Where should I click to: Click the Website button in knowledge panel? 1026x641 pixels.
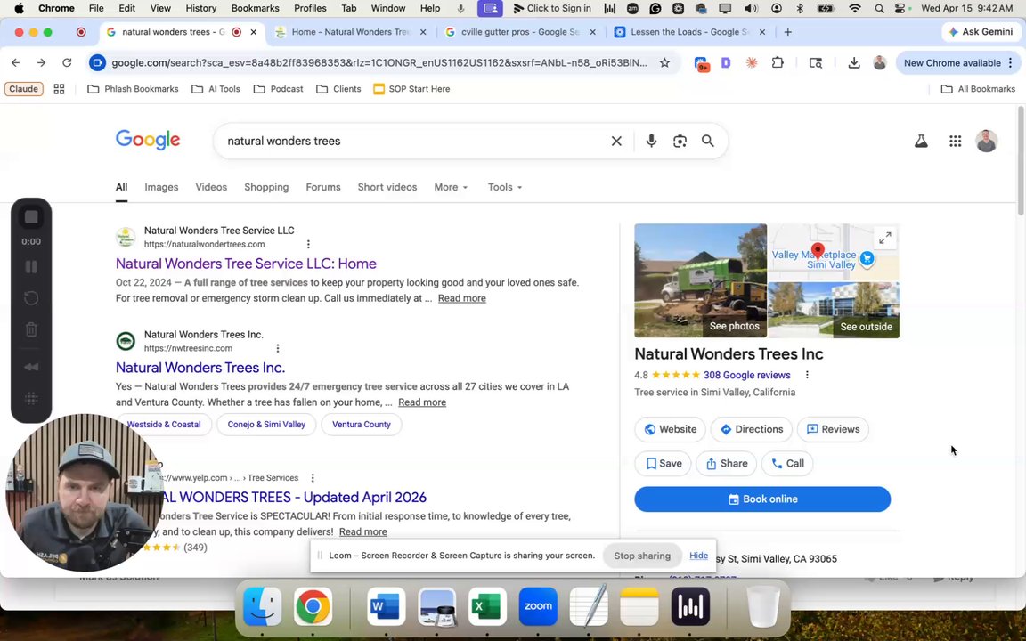[670, 429]
